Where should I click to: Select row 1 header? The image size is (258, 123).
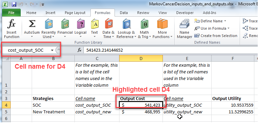(6, 75)
